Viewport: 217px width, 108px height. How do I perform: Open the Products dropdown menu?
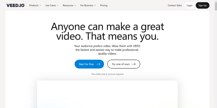click(35, 5)
